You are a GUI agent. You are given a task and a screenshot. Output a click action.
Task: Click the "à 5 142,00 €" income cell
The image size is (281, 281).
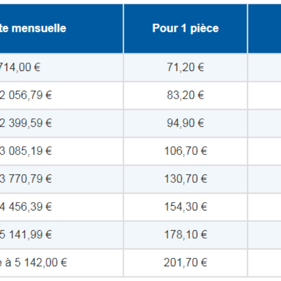point(62,263)
